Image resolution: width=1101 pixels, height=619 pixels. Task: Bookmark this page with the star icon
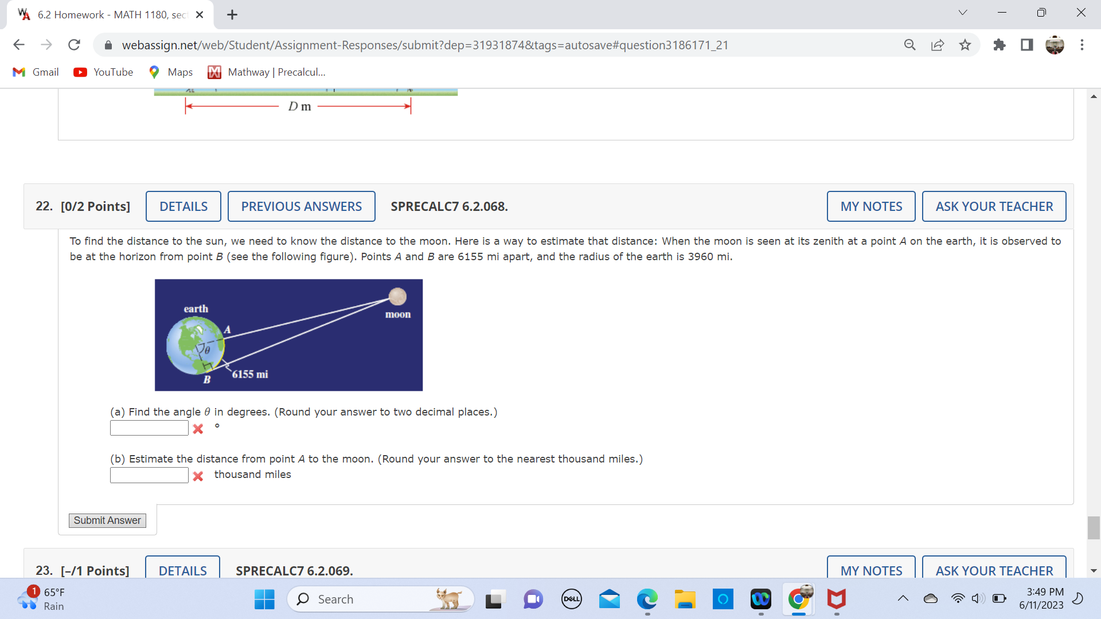(965, 45)
